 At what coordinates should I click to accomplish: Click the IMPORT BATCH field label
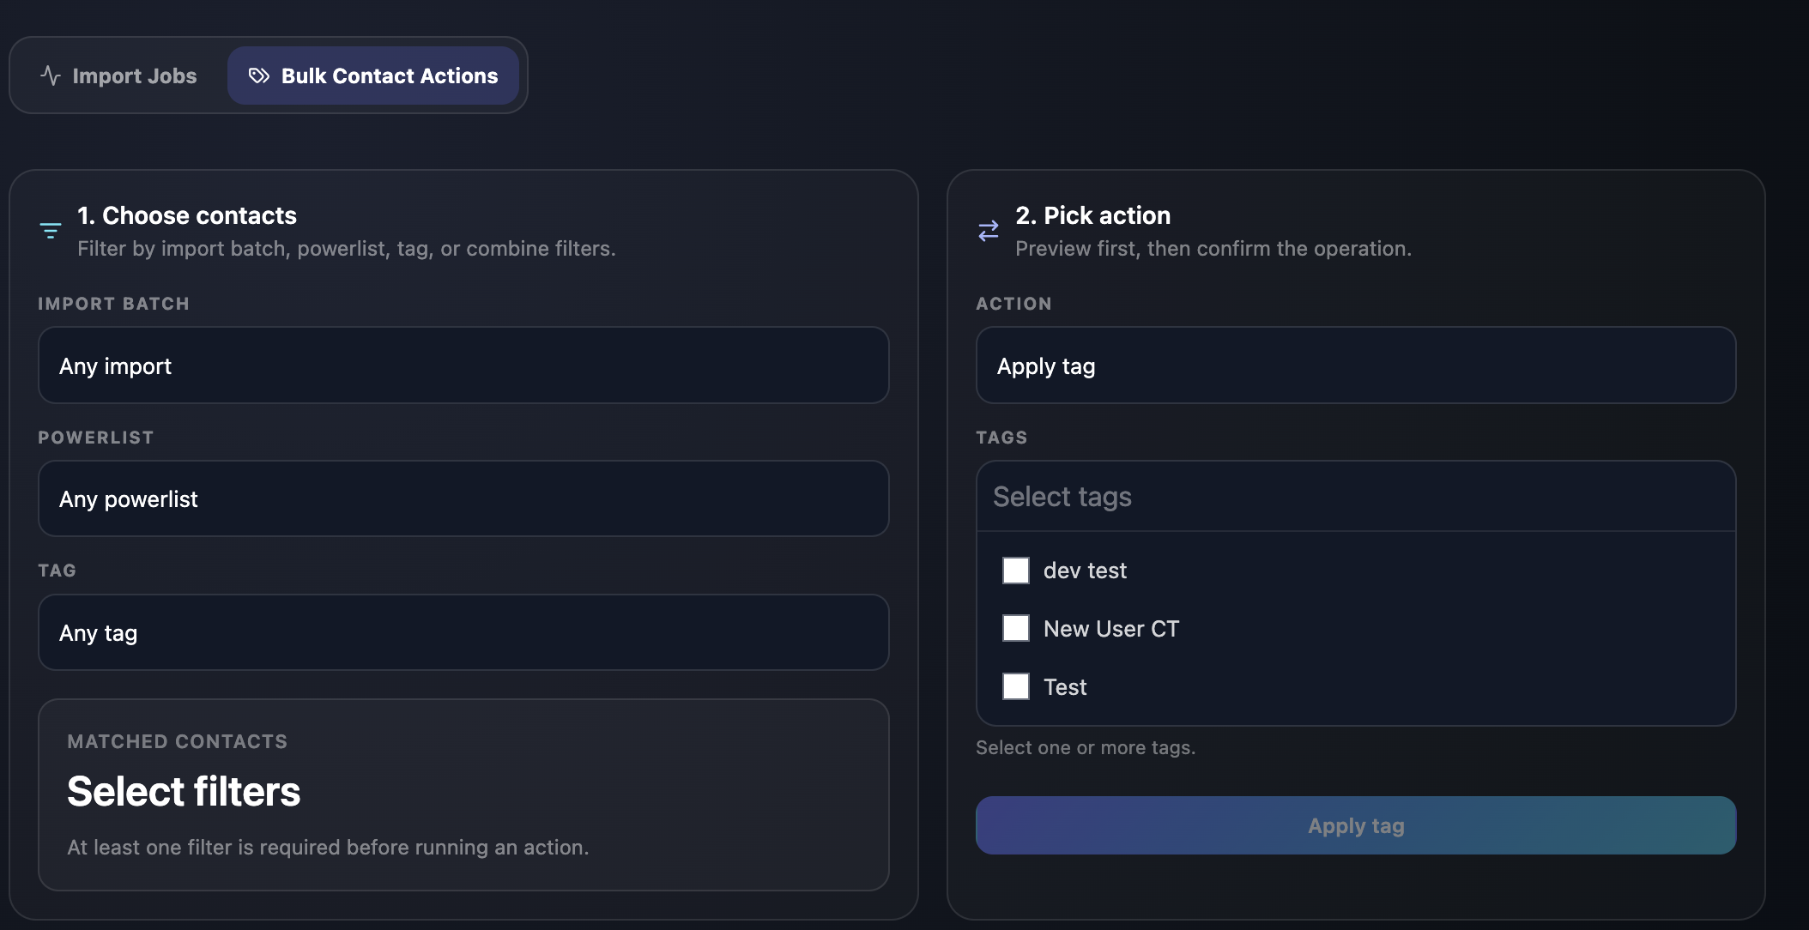[113, 304]
